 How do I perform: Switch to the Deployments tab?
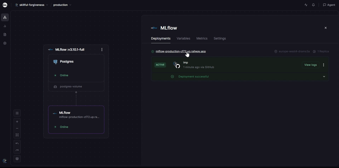coord(161,38)
